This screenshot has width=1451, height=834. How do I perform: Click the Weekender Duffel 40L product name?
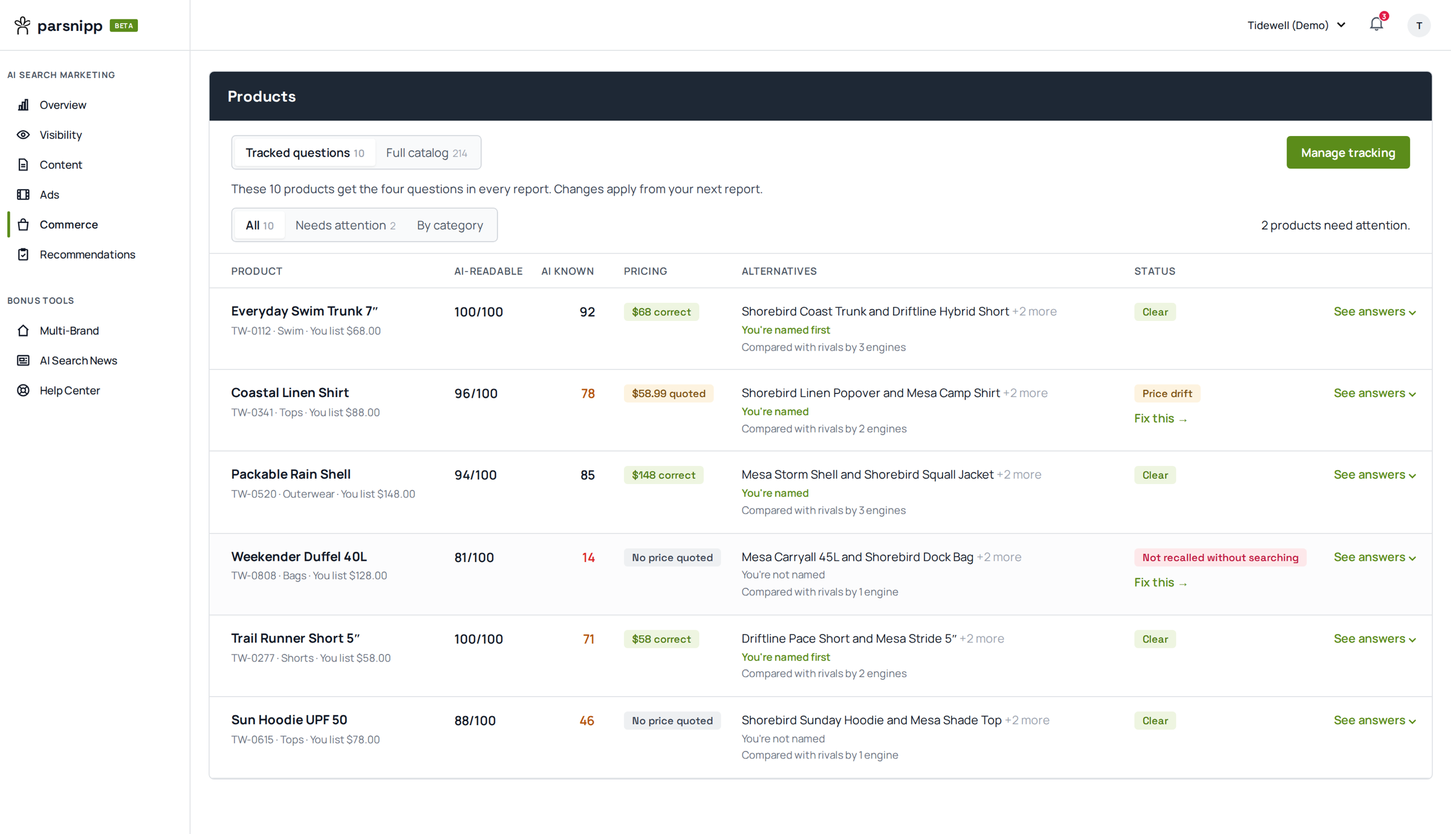pyautogui.click(x=299, y=557)
